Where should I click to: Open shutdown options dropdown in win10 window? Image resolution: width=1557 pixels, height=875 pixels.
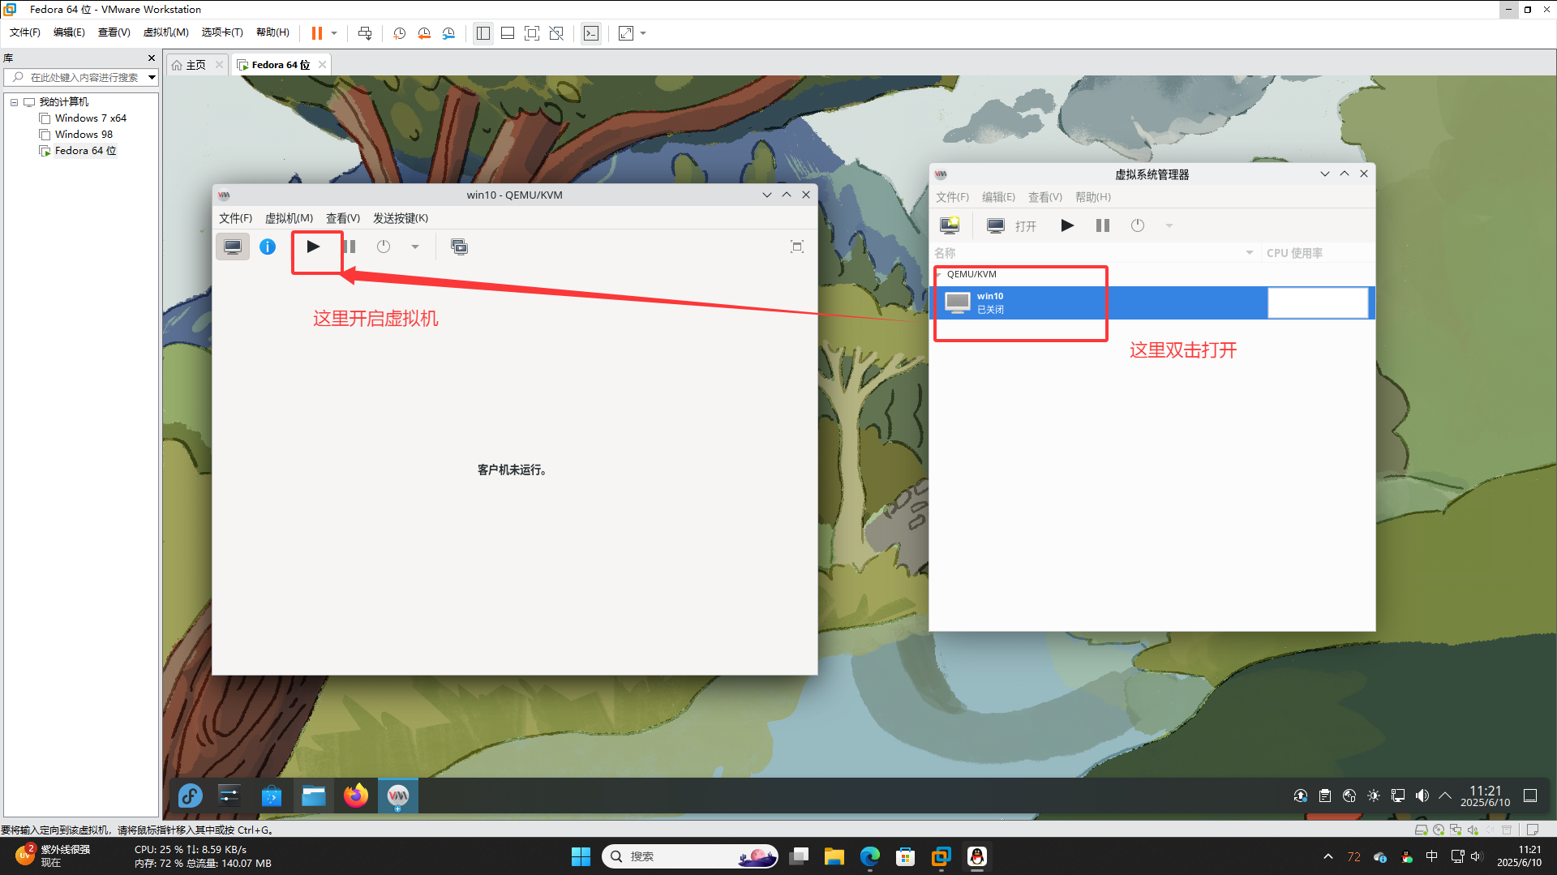(x=414, y=247)
